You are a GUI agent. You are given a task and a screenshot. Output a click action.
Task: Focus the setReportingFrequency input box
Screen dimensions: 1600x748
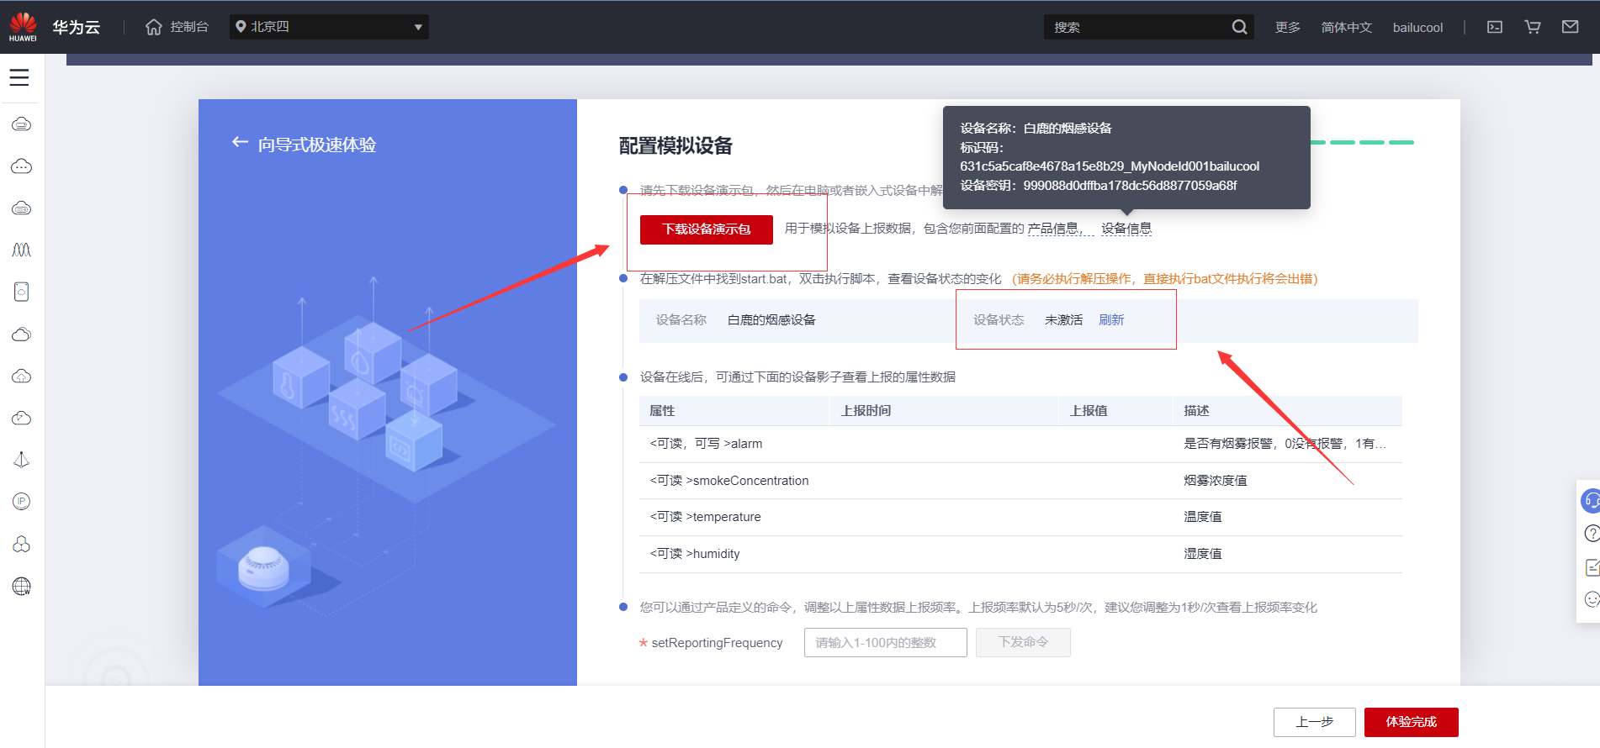885,643
